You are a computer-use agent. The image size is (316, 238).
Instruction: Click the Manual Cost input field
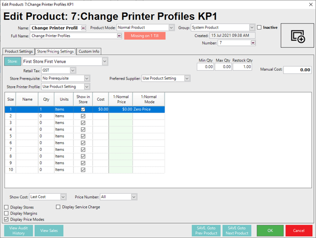coord(297,70)
